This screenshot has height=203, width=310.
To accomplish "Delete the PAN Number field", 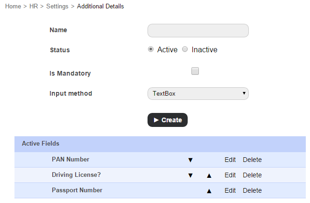I will point(252,160).
